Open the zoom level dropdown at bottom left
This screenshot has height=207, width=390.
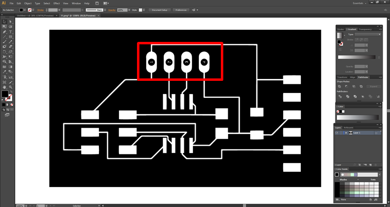coord(27,206)
